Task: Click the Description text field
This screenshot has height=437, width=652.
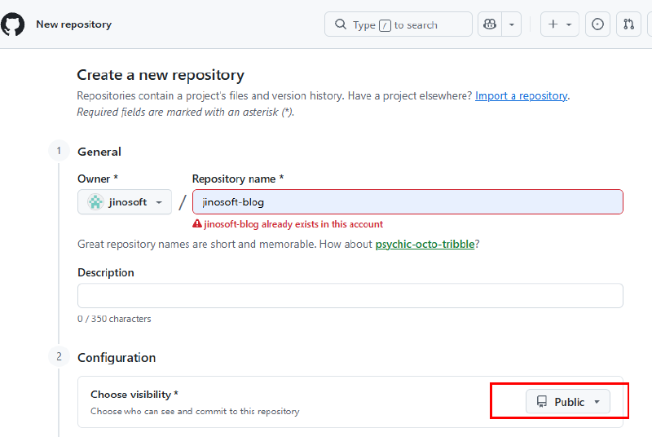Action: pos(350,296)
